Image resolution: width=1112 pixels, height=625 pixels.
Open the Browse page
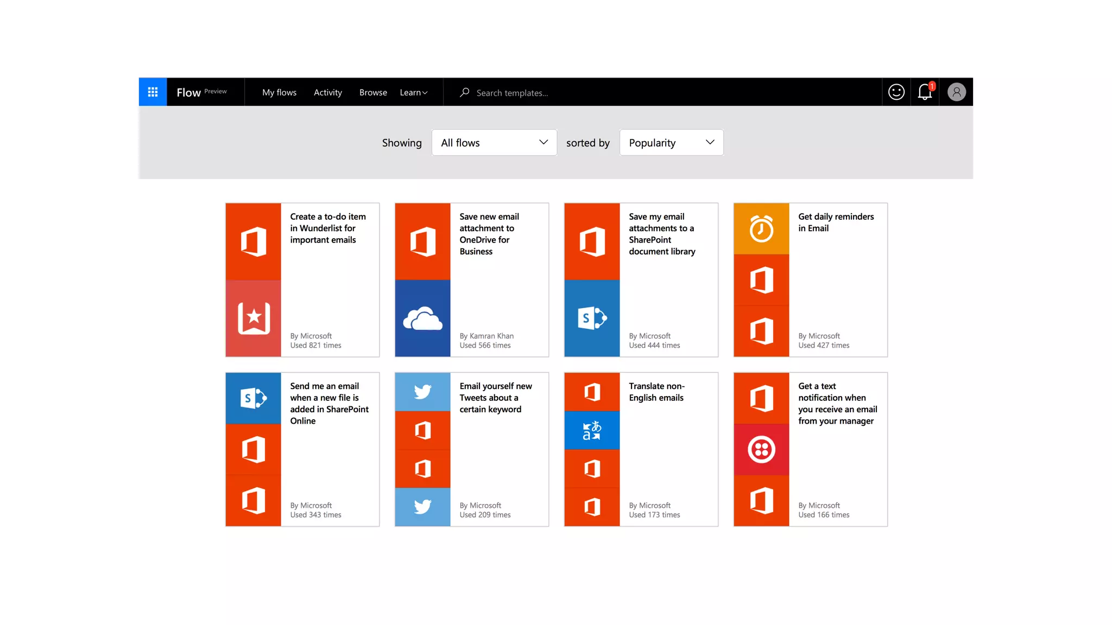click(x=373, y=93)
